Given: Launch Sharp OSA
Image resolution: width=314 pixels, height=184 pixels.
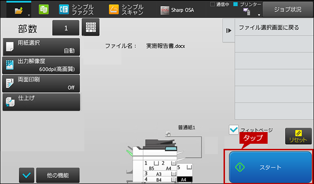Looking at the screenshot, I should coord(177,10).
